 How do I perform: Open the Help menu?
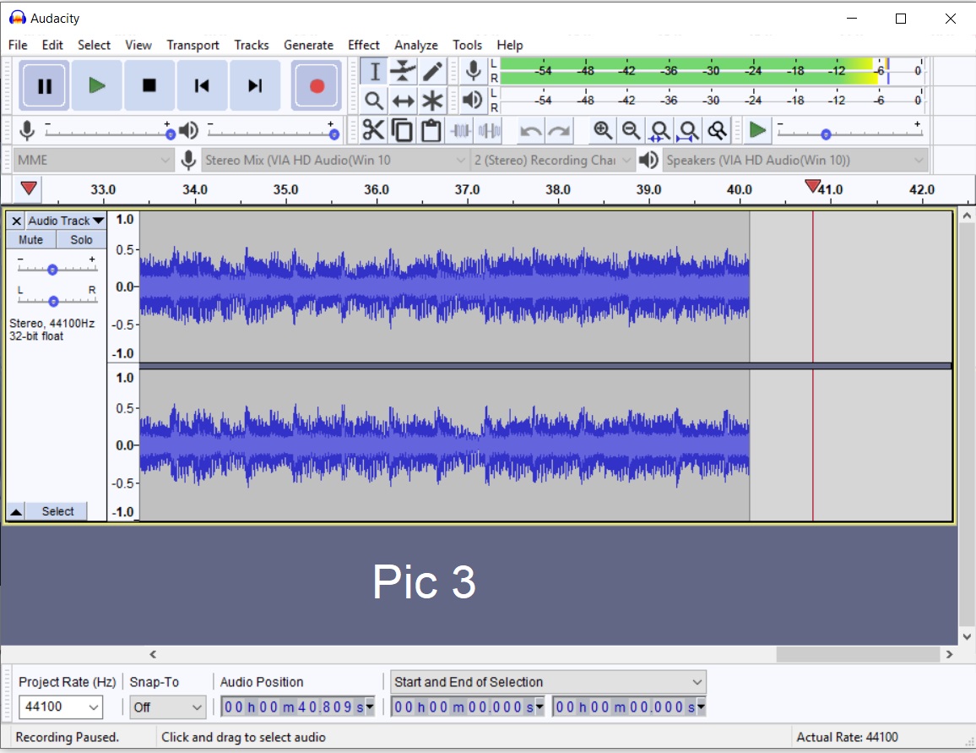(509, 45)
